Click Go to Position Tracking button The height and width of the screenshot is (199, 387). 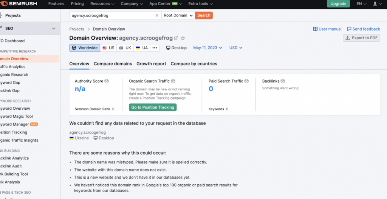153,107
